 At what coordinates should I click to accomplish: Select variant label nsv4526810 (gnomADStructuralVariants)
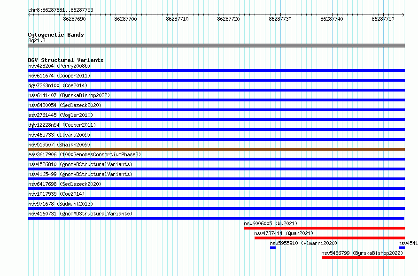pyautogui.click(x=80, y=164)
